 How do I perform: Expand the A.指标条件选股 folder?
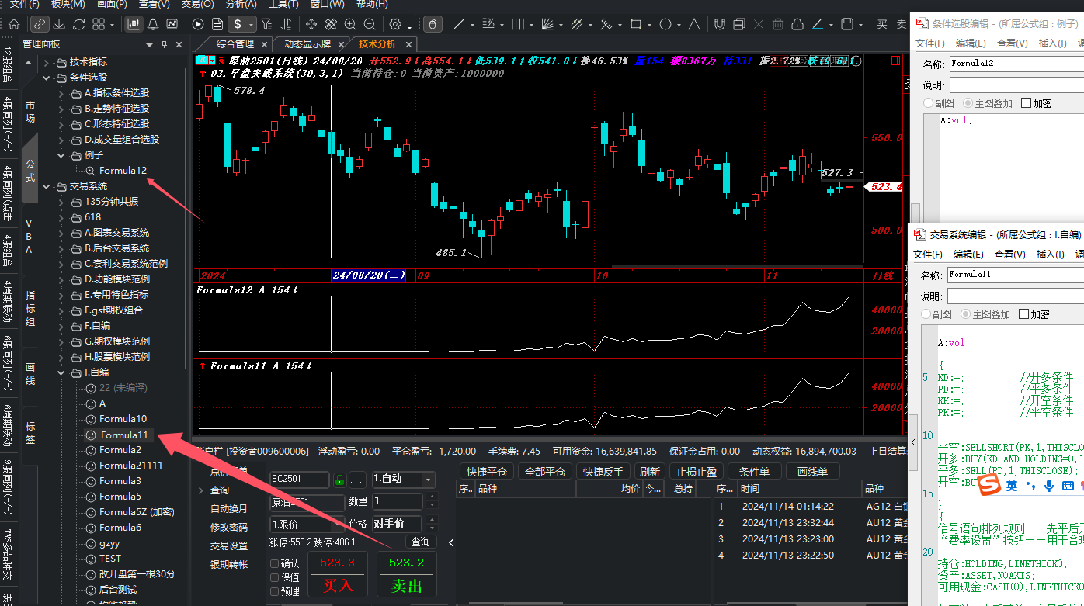click(x=61, y=93)
